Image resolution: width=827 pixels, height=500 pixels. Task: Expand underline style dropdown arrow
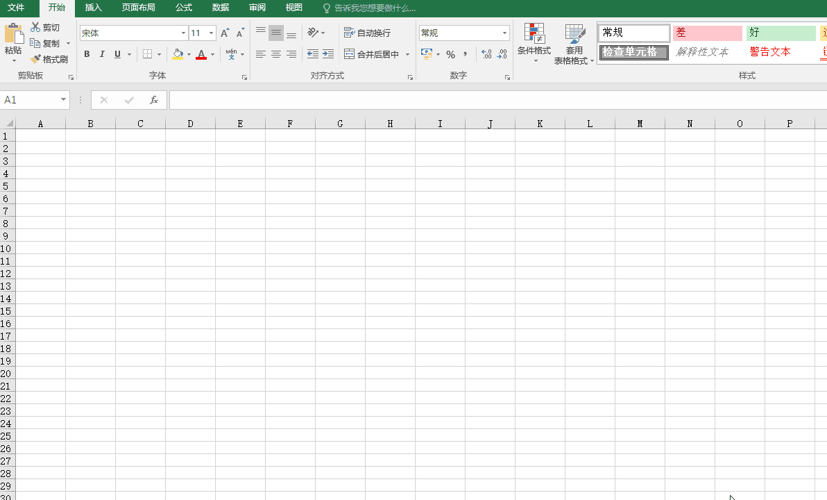129,54
